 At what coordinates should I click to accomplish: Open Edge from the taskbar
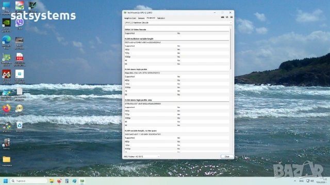[74, 181]
